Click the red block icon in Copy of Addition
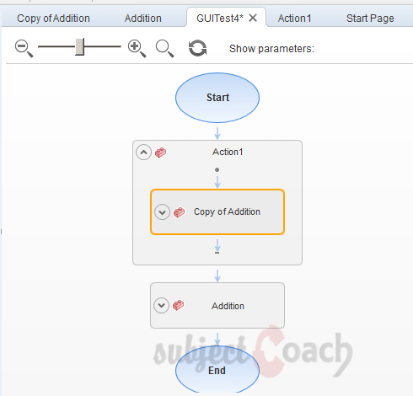This screenshot has height=396, width=413. pyautogui.click(x=179, y=212)
